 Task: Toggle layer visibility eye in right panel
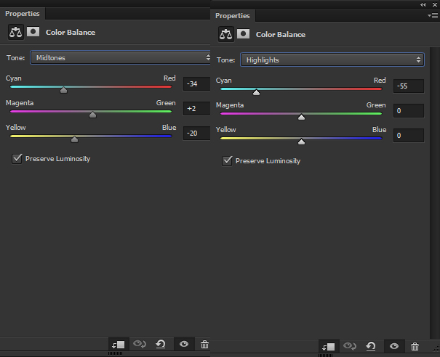tap(393, 347)
